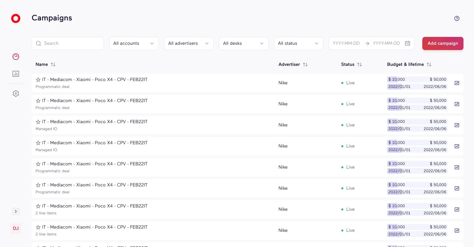The height and width of the screenshot is (247, 474).
Task: Click the start date YYYY-MM-DD field
Action: pyautogui.click(x=346, y=43)
